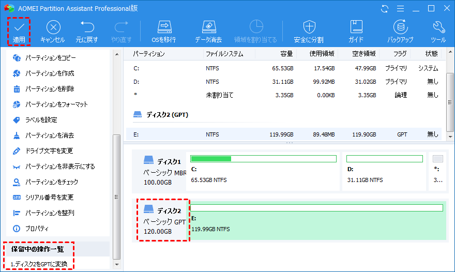Screen dimensions: 455x272
Task: Click the refresh icon in title bar
Action: 385,9
